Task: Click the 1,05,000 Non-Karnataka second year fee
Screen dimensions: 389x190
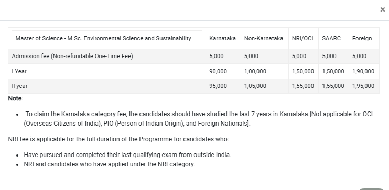Action: [x=255, y=86]
